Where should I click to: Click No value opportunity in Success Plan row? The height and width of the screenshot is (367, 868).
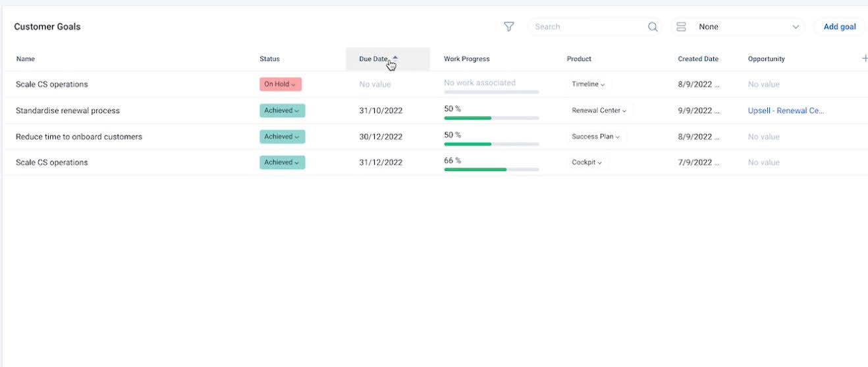coord(764,137)
